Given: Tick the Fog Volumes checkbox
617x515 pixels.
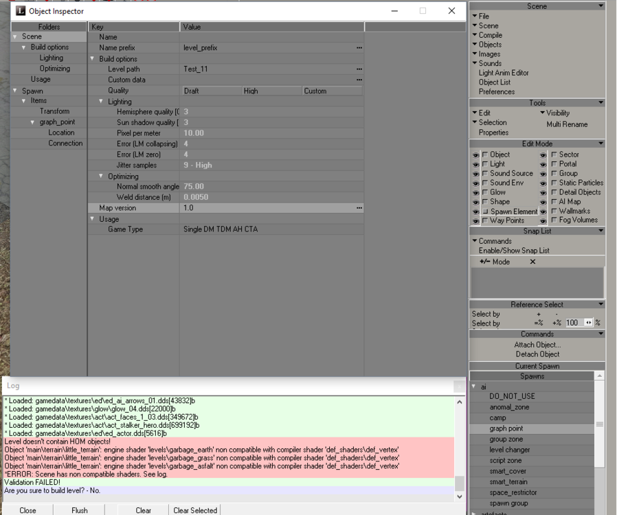Looking at the screenshot, I should [x=554, y=220].
